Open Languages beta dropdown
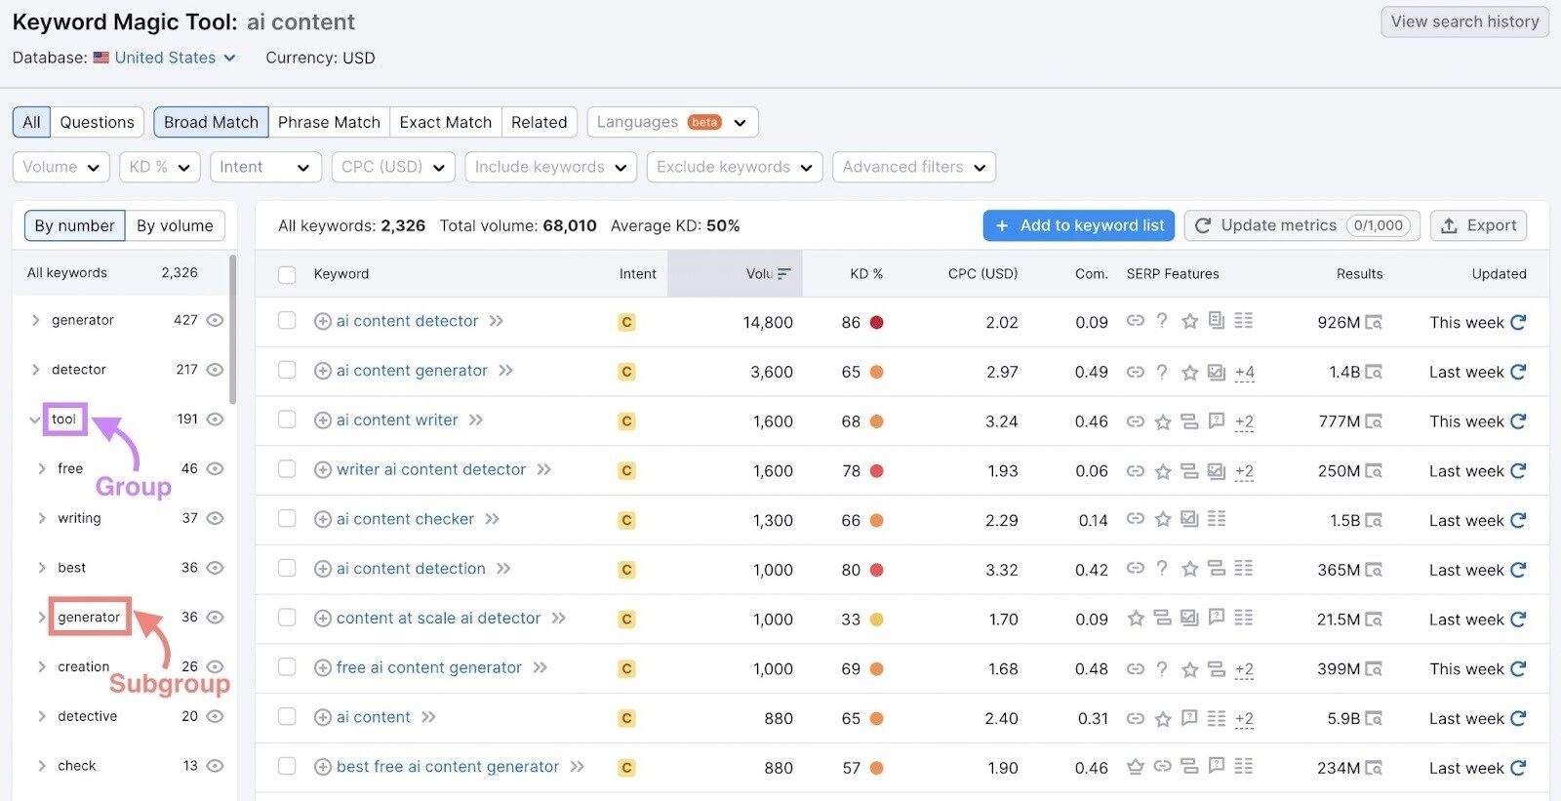Screen dimensions: 1561x801 672,122
